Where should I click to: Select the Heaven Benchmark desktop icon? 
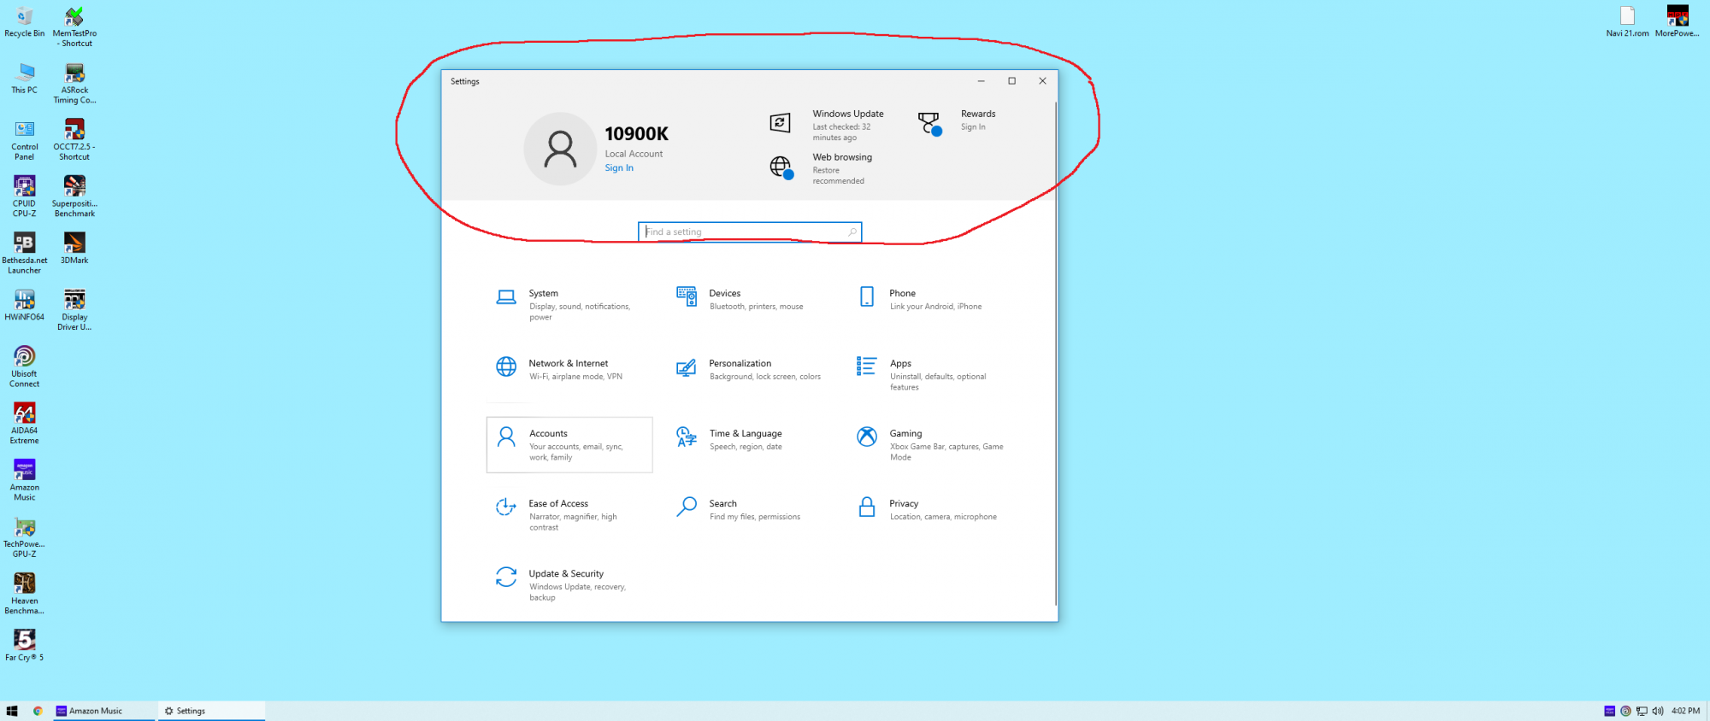tap(24, 594)
